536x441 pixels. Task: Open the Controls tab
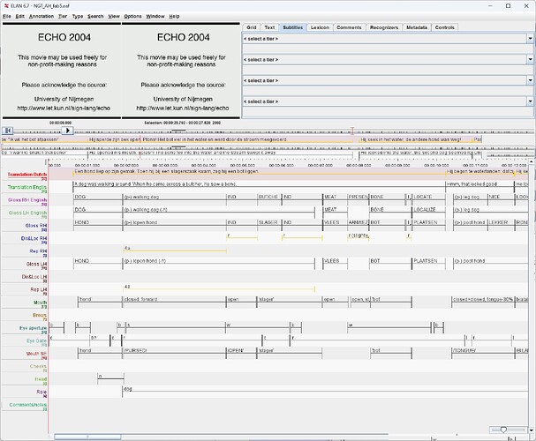pyautogui.click(x=446, y=27)
